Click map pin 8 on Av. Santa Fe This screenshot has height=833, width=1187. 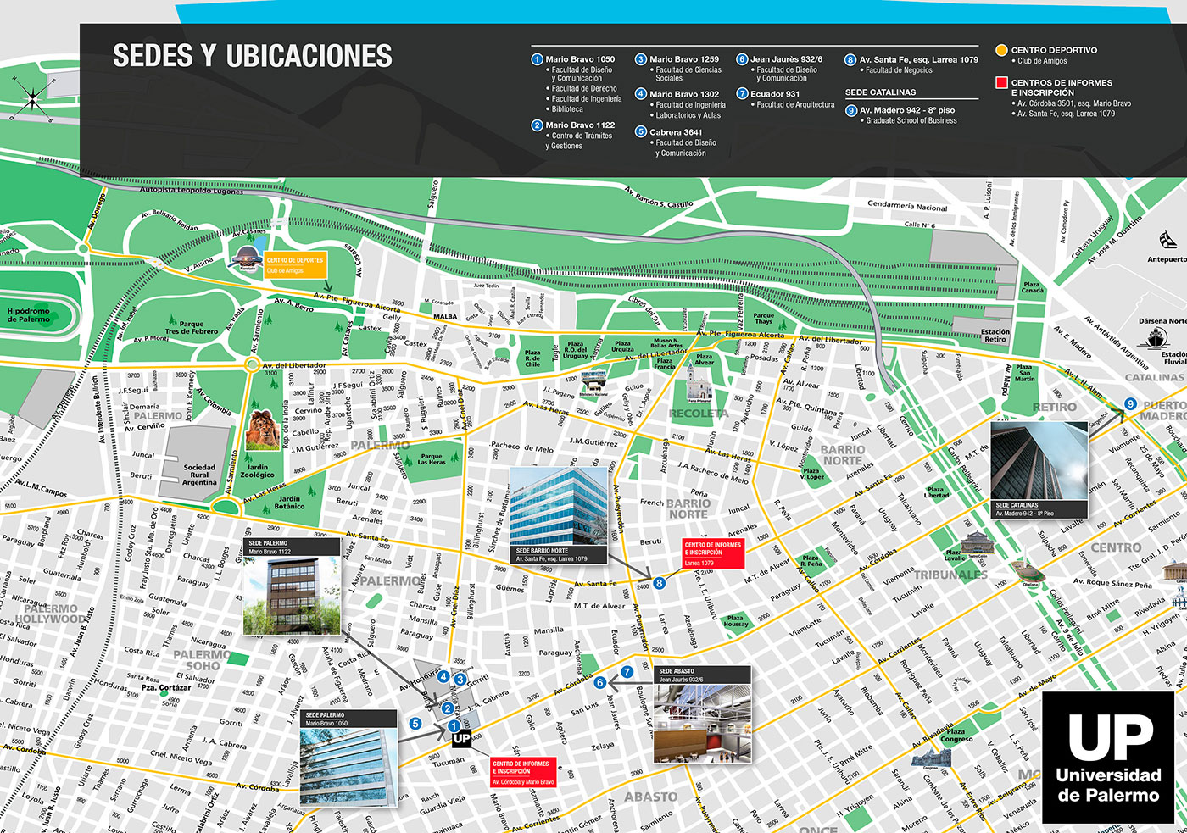pos(659,583)
